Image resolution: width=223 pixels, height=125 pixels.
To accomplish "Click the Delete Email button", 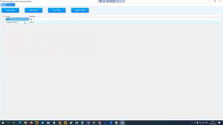I will pos(80,10).
